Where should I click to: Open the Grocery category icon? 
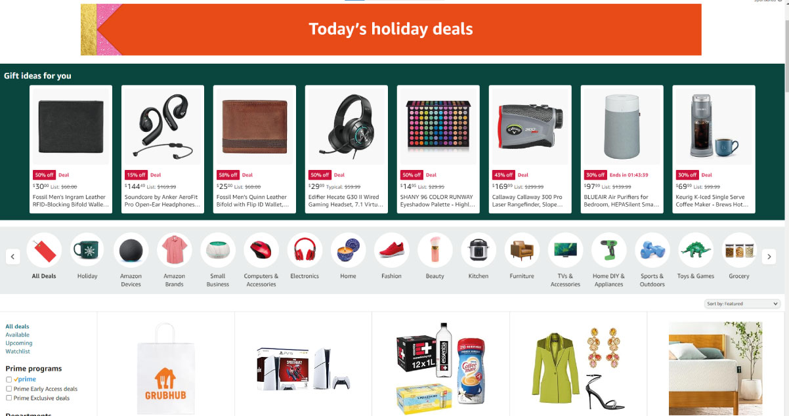point(739,250)
